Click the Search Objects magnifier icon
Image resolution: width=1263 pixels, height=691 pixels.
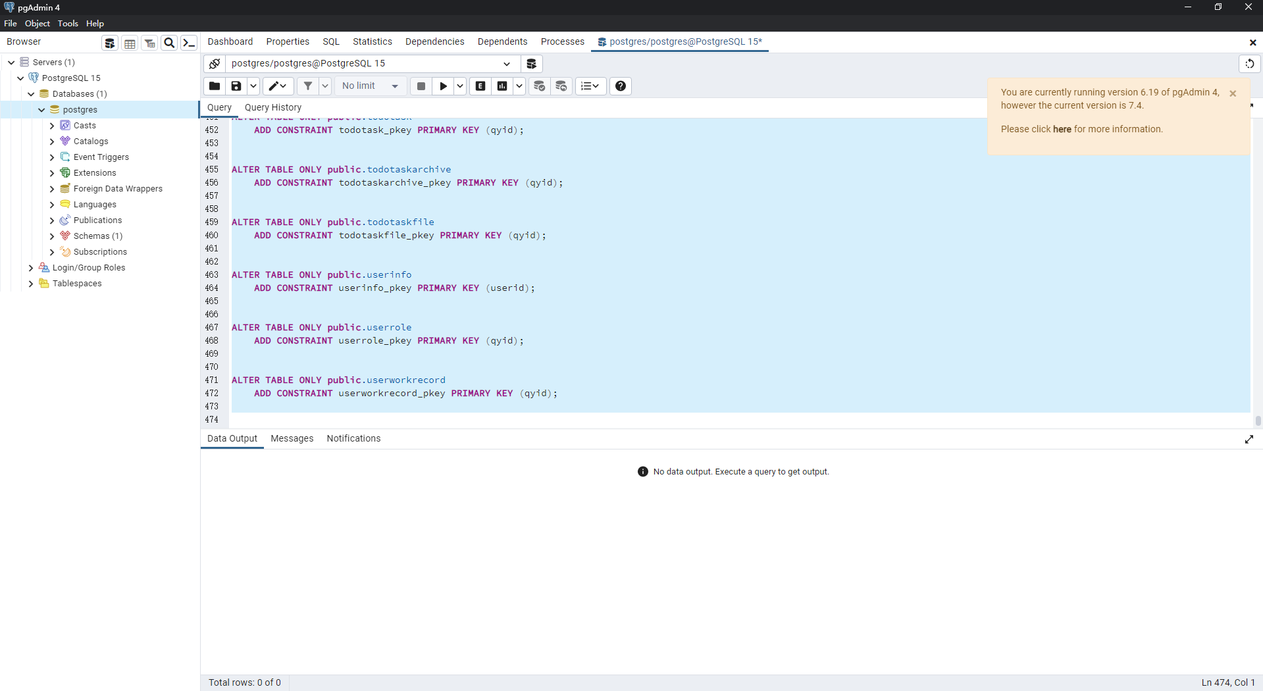pos(169,43)
